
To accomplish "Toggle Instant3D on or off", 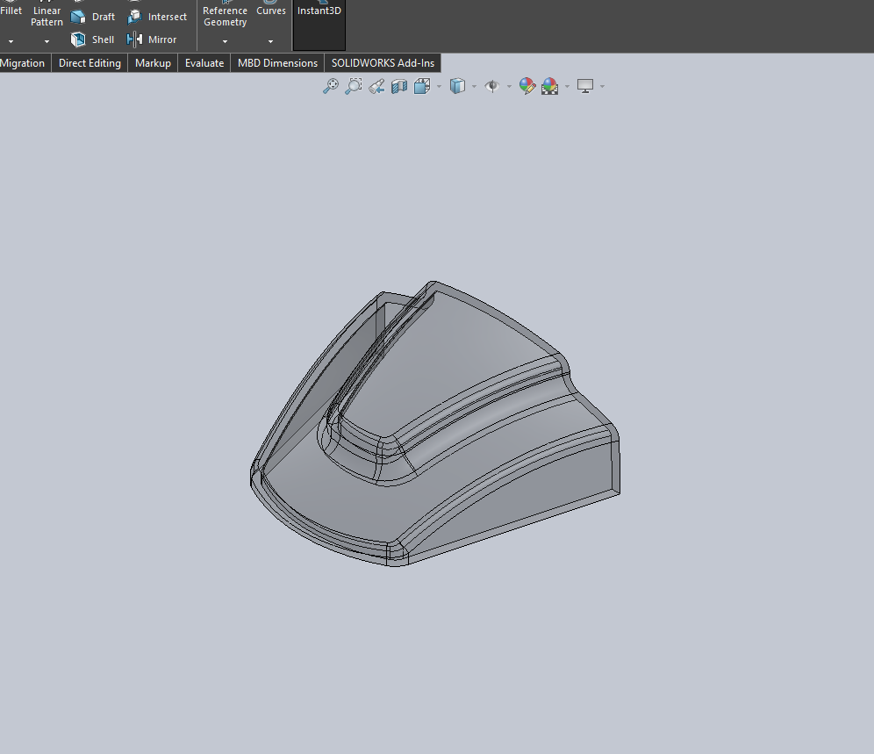I will (319, 11).
